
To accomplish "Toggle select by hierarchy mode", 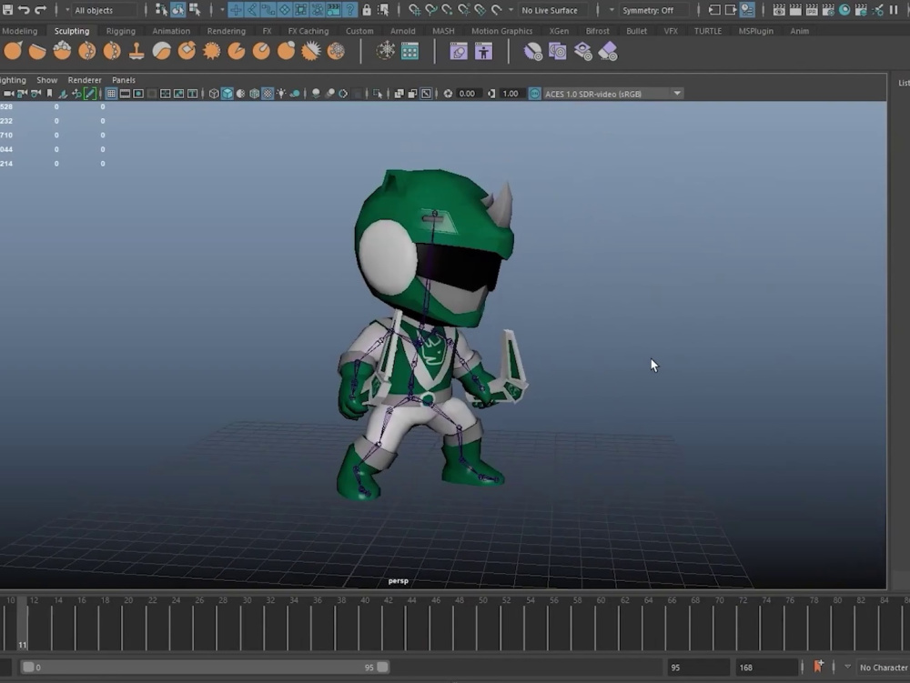I will tap(161, 9).
